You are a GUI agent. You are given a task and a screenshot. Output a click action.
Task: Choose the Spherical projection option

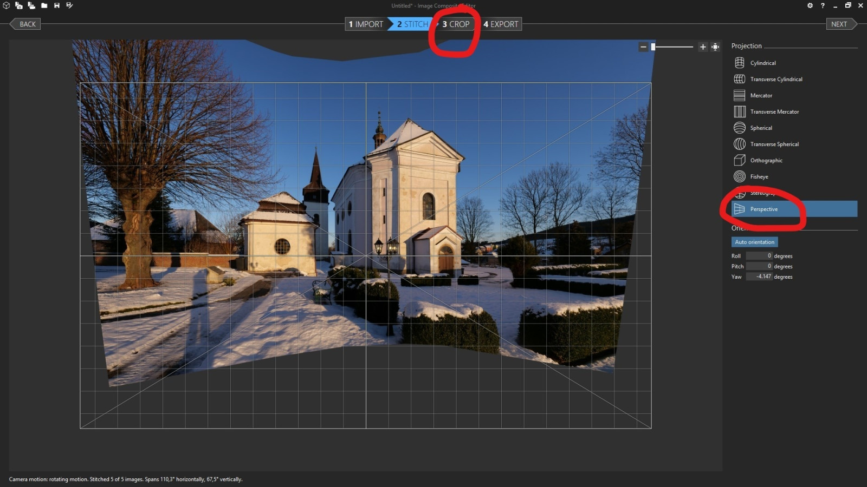(x=761, y=128)
